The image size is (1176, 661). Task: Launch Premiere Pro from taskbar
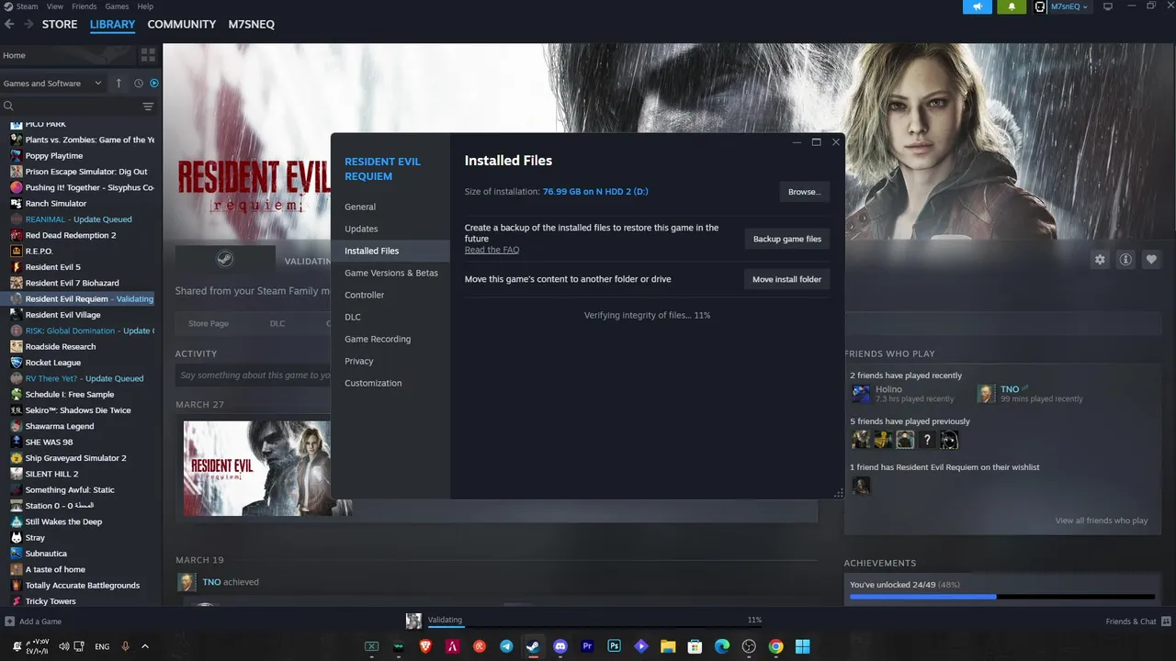[x=587, y=646]
